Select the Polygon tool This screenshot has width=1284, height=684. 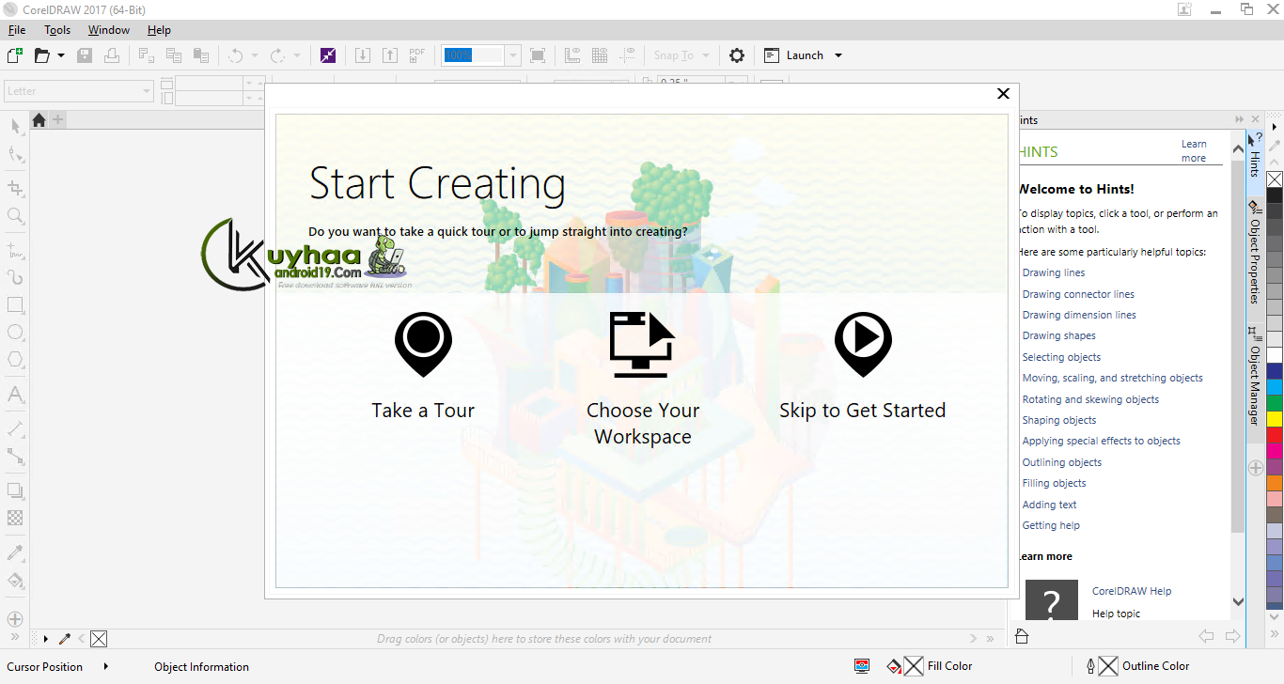15,360
